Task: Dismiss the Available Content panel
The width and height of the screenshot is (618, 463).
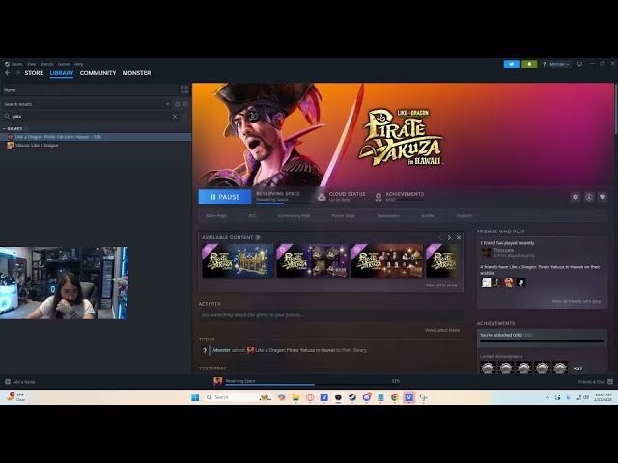Action: (458, 237)
